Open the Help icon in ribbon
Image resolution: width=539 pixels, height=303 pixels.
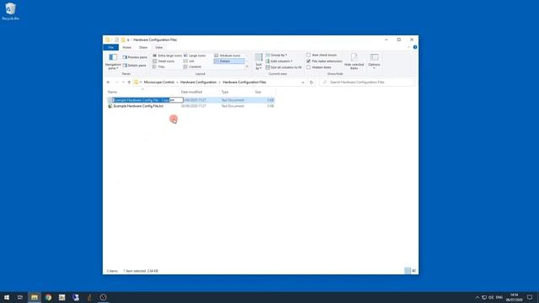[415, 47]
